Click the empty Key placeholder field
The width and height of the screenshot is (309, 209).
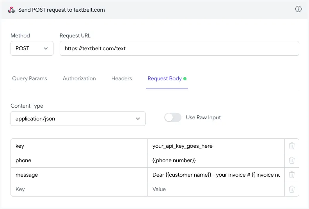click(79, 189)
